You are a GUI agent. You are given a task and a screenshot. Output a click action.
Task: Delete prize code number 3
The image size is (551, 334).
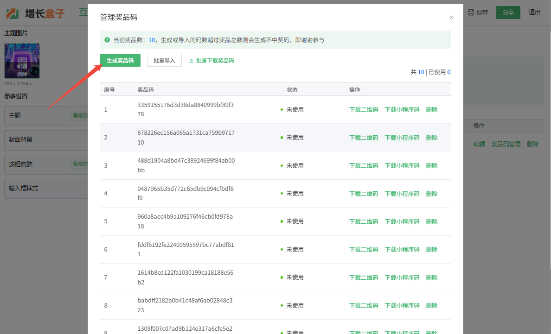pos(431,165)
